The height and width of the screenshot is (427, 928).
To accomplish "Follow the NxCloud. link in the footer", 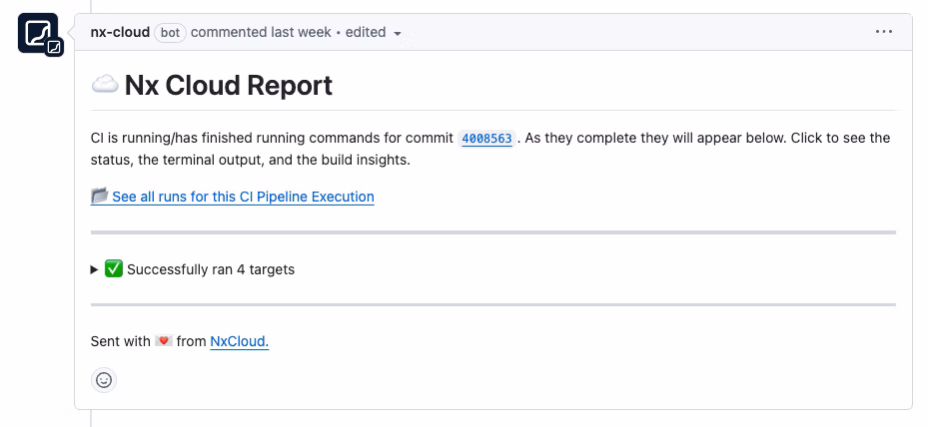I will [x=240, y=341].
